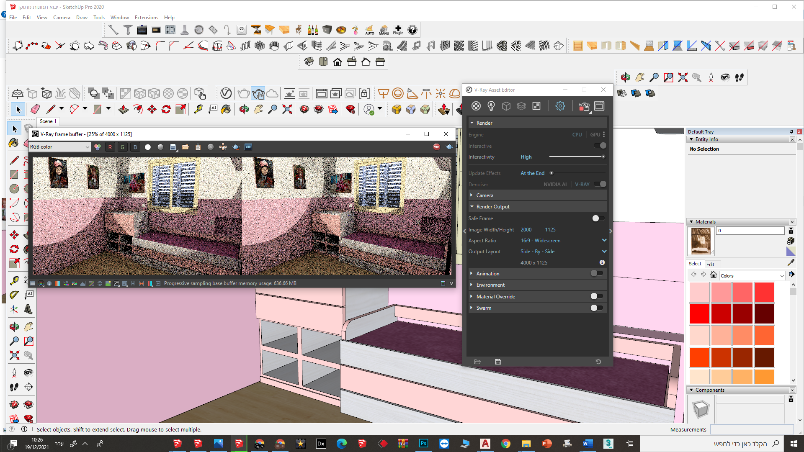The image size is (804, 452).
Task: Open the Materials tab in Asset Editor
Action: point(476,106)
